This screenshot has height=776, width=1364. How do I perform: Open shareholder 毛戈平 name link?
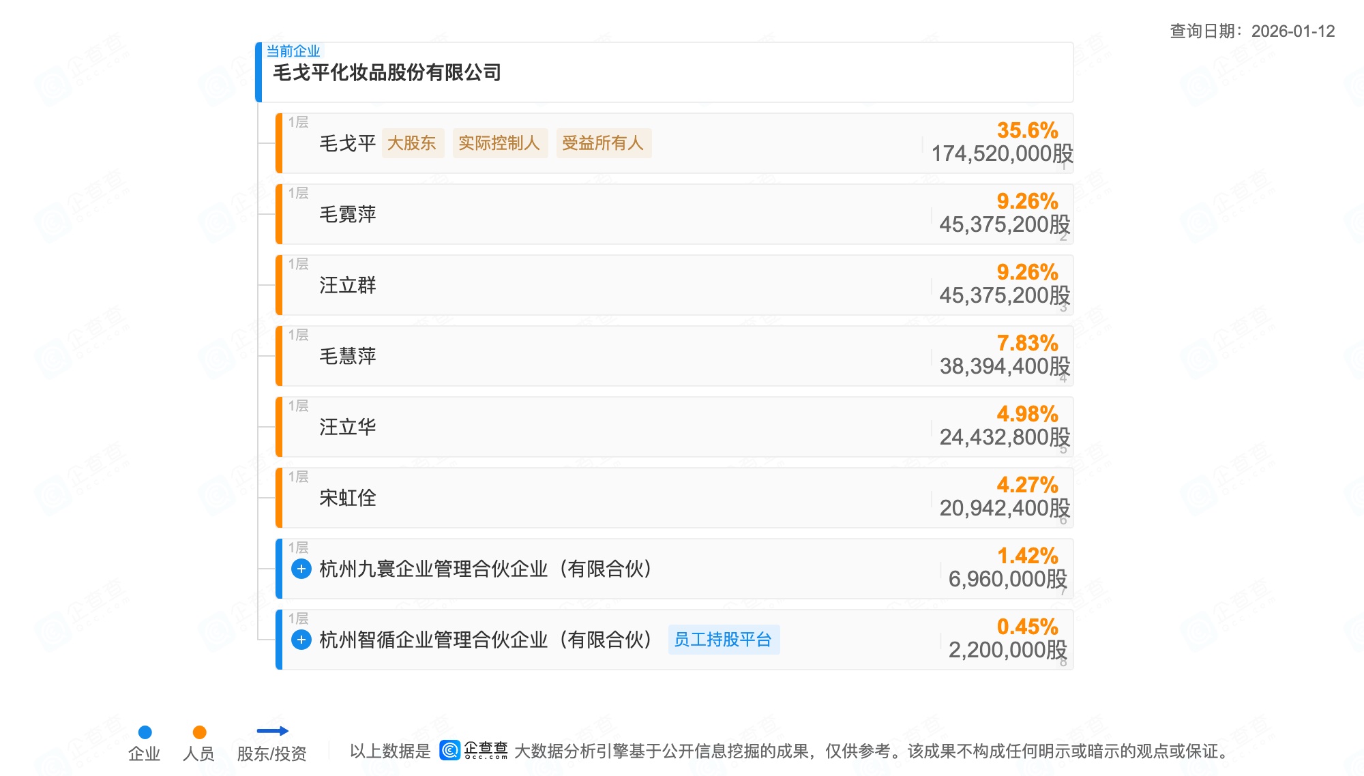pos(347,143)
